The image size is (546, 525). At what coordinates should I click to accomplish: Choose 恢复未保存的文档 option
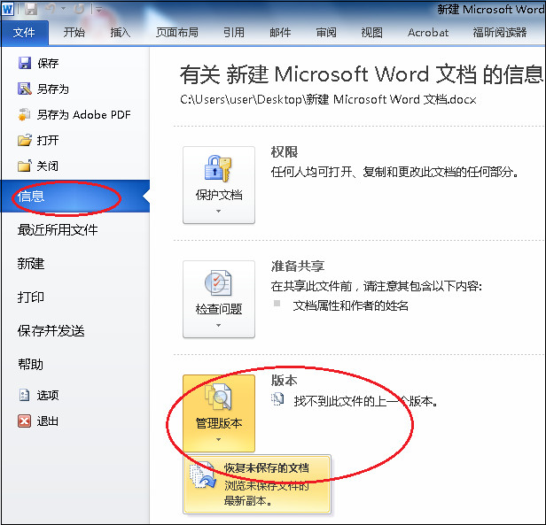click(257, 484)
